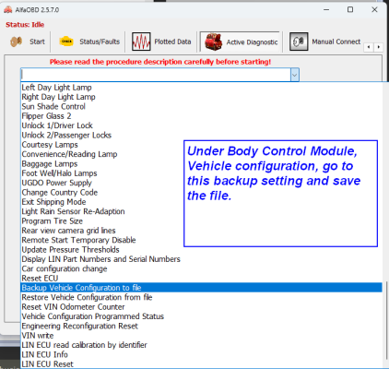Open the Status/Faults check engine icon
This screenshot has width=389, height=369.
(66, 42)
